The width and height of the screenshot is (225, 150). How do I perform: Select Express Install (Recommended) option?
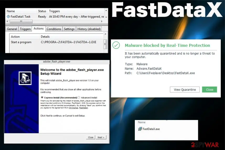point(42,97)
